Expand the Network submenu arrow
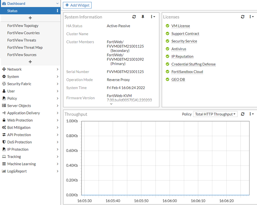This screenshot has height=205, width=257. coord(57,69)
